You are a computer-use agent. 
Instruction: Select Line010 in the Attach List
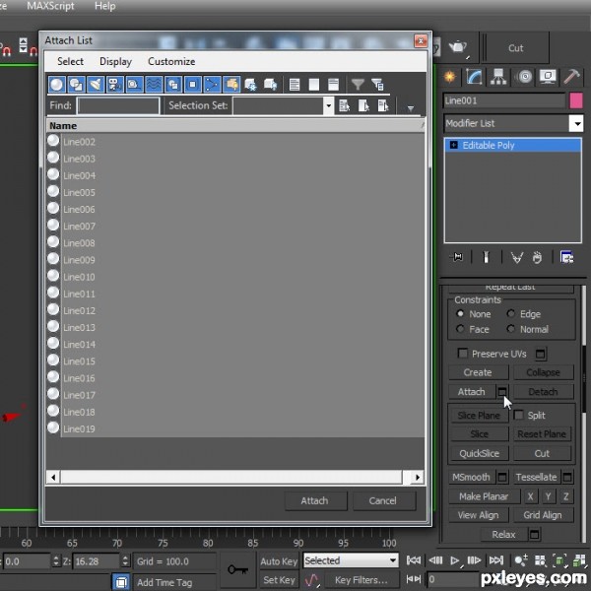click(x=235, y=277)
